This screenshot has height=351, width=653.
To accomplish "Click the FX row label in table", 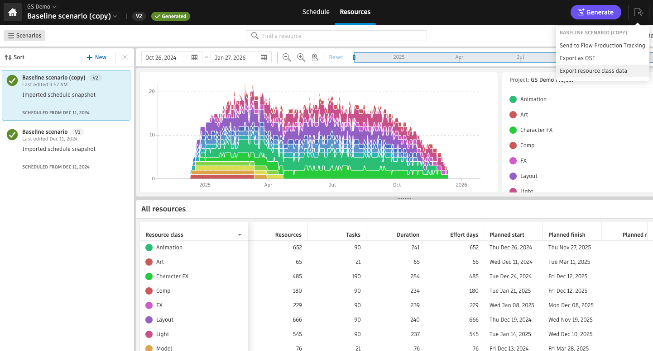I will click(x=159, y=305).
